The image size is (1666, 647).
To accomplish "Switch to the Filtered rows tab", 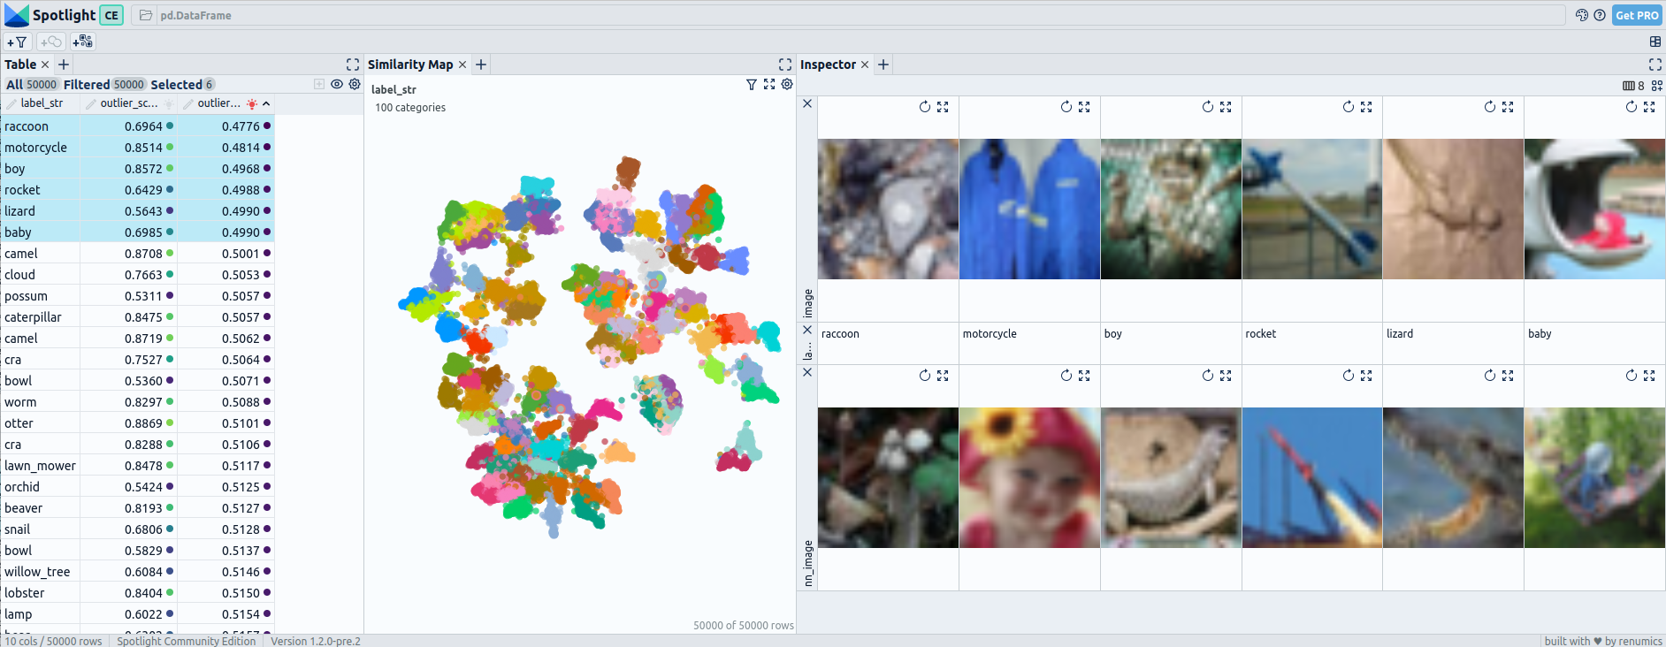I will point(103,84).
